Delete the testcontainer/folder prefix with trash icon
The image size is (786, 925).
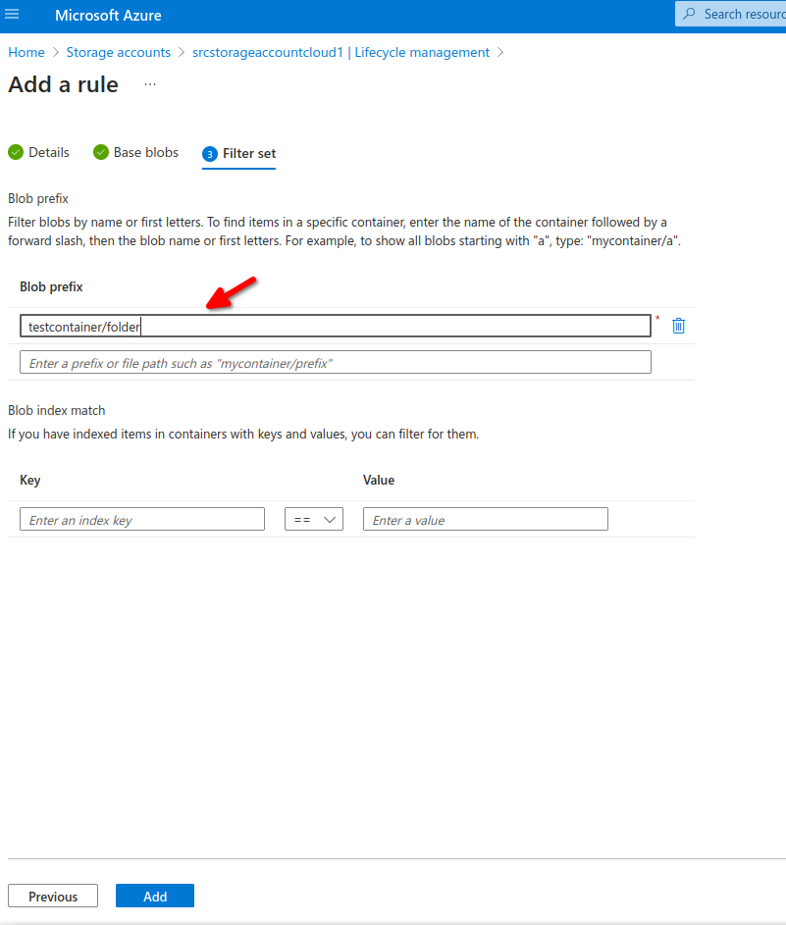click(678, 326)
